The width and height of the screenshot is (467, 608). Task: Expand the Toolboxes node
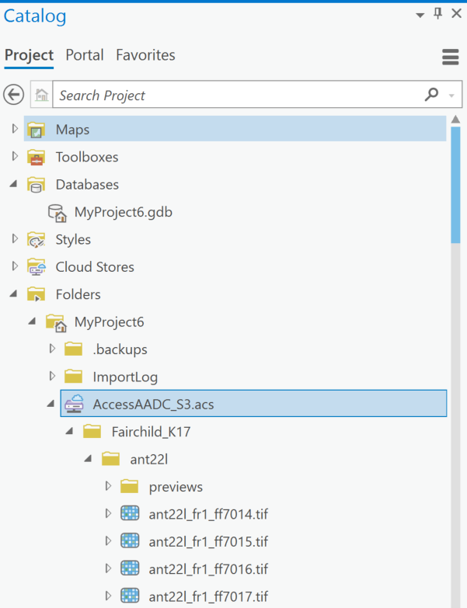pyautogui.click(x=15, y=156)
